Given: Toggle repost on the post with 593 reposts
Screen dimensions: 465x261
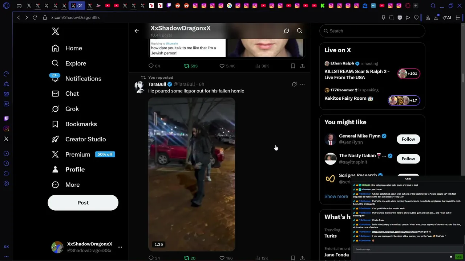Looking at the screenshot, I should tap(190, 66).
